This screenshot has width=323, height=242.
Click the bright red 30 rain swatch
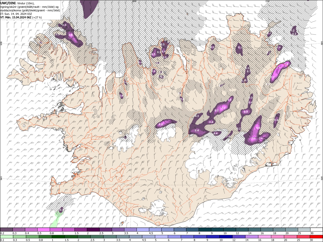pos(316,237)
